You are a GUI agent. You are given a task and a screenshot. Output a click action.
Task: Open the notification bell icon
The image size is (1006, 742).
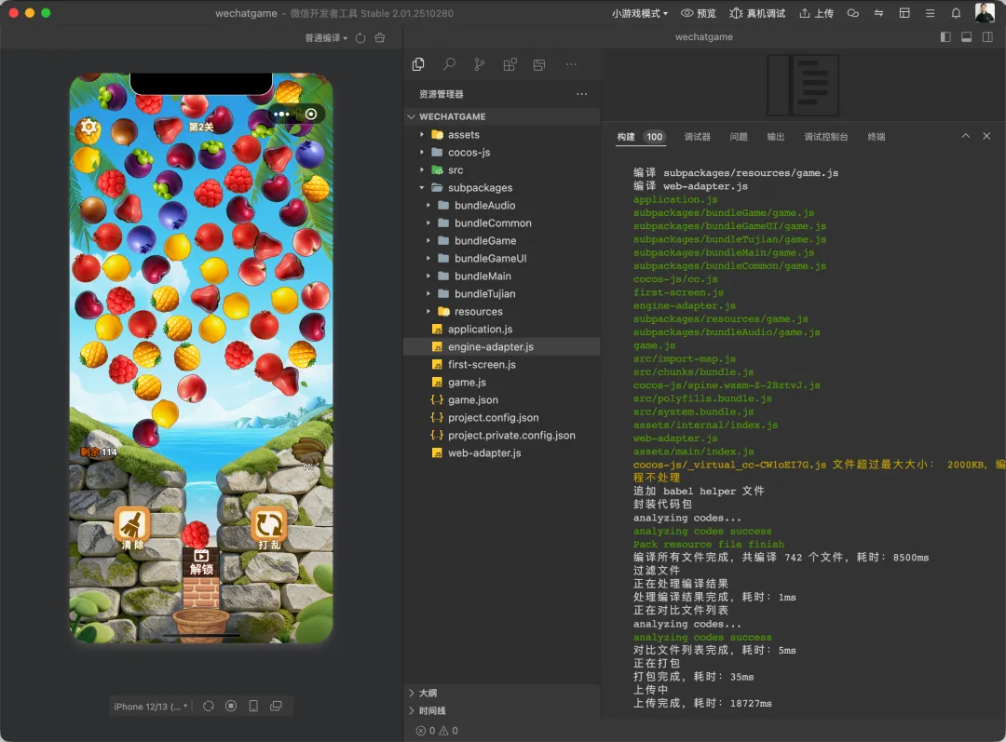(x=956, y=13)
